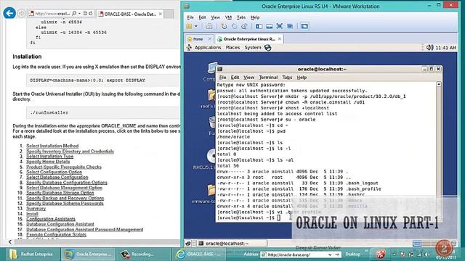Open the Snapshot Manager toolbar icon

click(244, 26)
